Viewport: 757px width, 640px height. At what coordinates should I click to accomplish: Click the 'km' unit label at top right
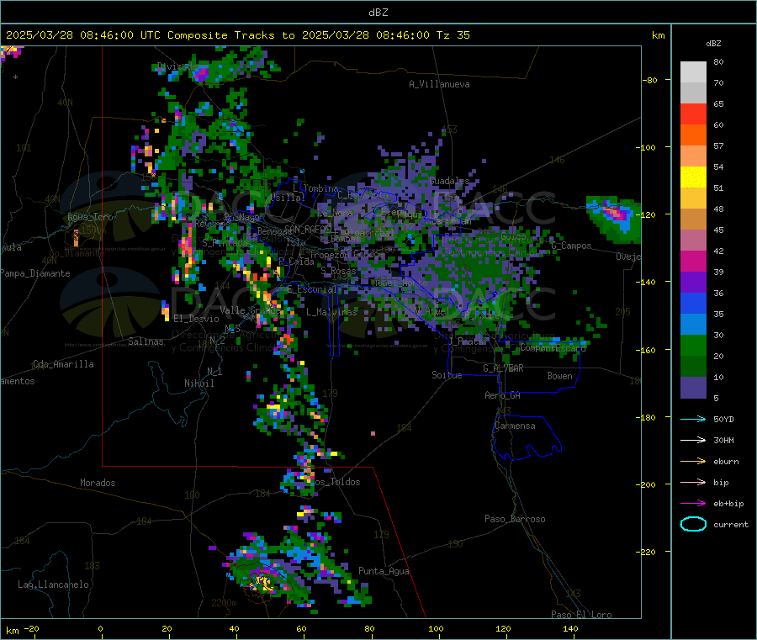pos(658,35)
